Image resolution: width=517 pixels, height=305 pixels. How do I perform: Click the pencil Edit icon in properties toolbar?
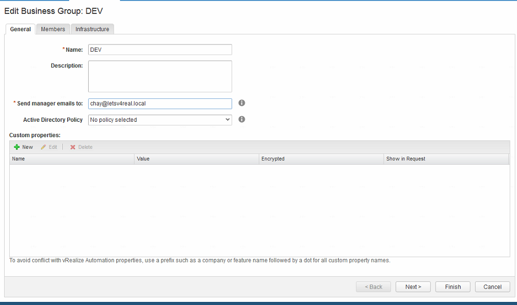click(x=44, y=147)
